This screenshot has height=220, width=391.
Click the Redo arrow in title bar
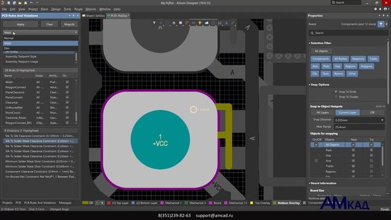click(x=37, y=2)
